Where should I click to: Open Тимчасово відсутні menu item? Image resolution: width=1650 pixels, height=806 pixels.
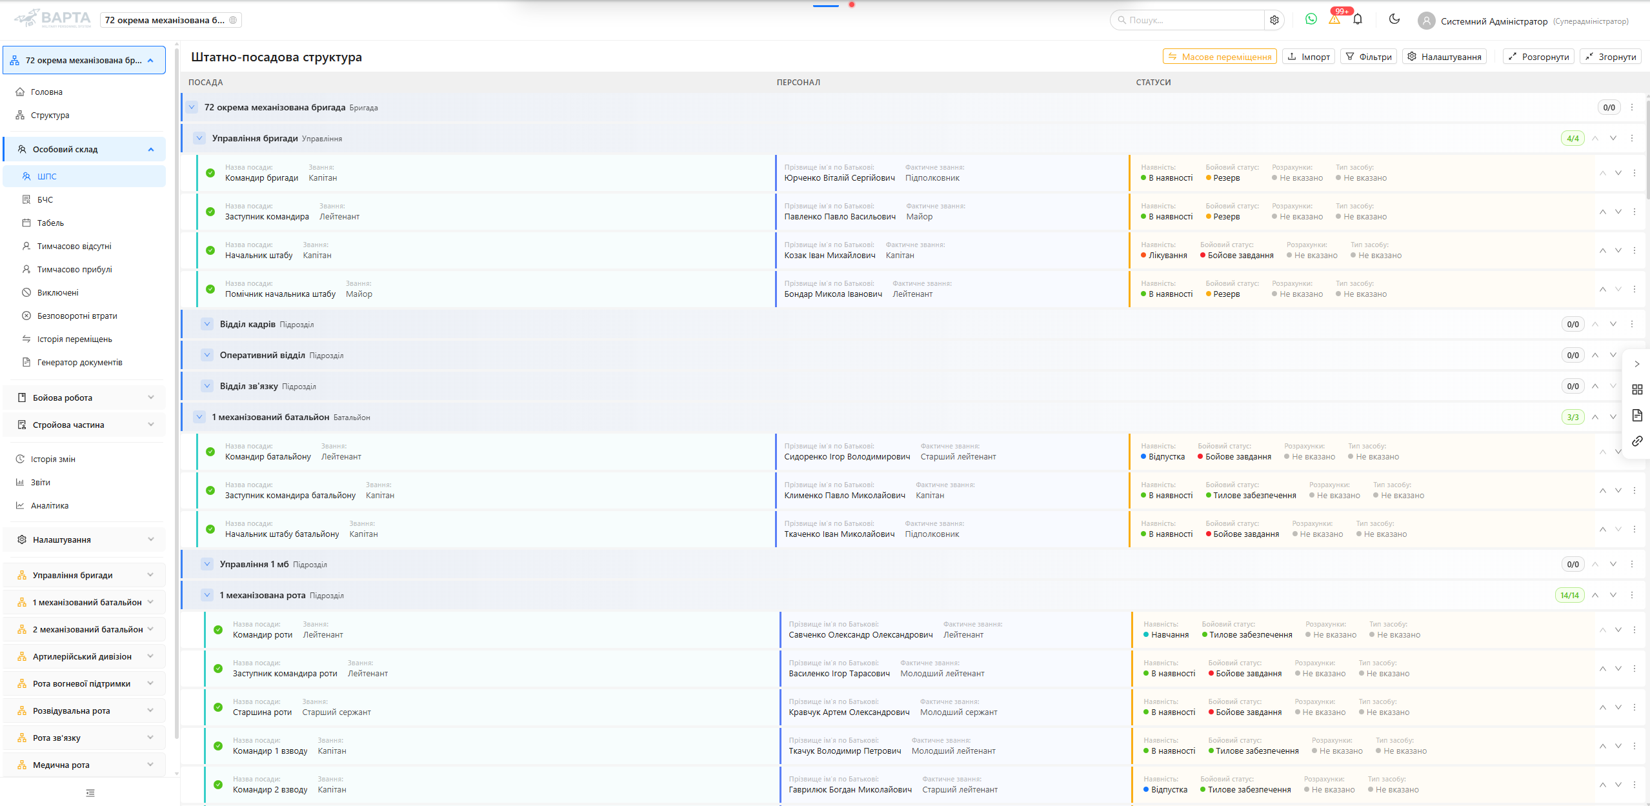coord(84,246)
